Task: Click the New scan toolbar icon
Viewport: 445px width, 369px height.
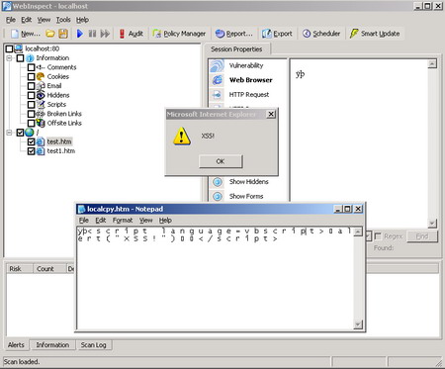Action: pyautogui.click(x=15, y=34)
